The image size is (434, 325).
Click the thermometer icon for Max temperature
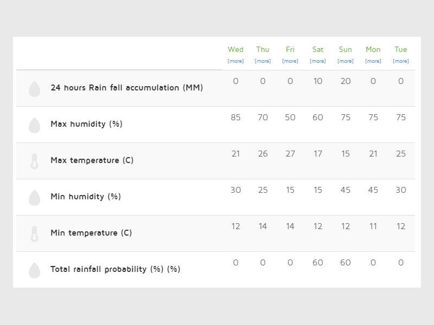(x=34, y=161)
